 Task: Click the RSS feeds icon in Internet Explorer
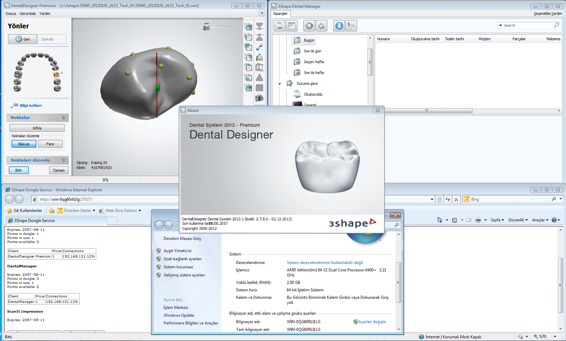[455, 220]
